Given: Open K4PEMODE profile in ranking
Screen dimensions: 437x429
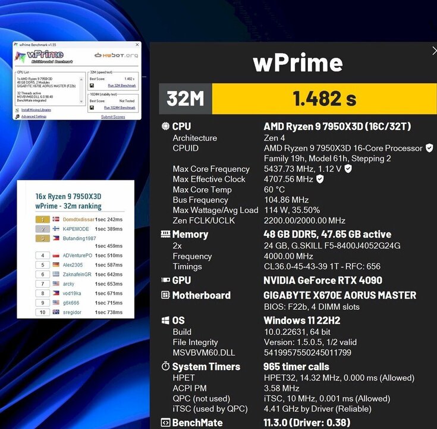Looking at the screenshot, I should click(x=76, y=229).
